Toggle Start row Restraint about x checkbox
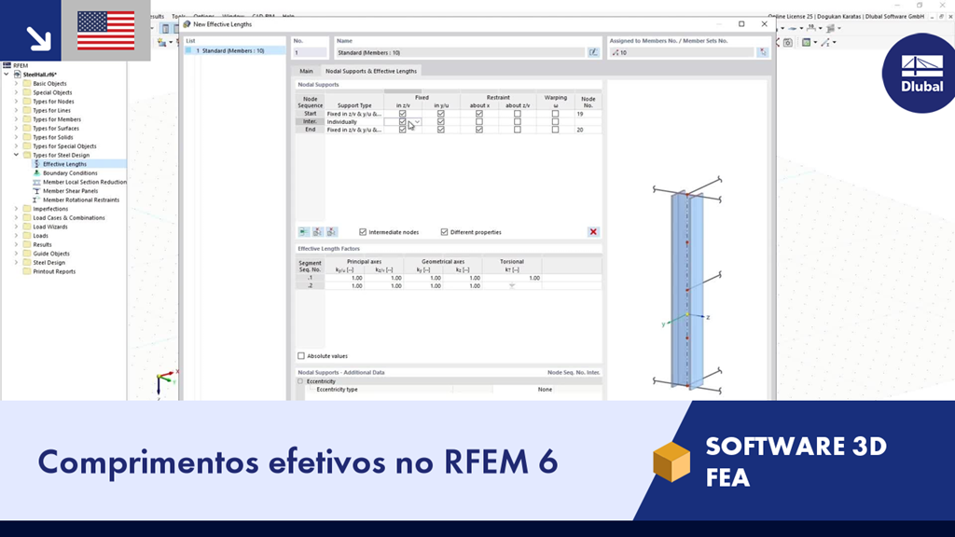 click(x=479, y=114)
